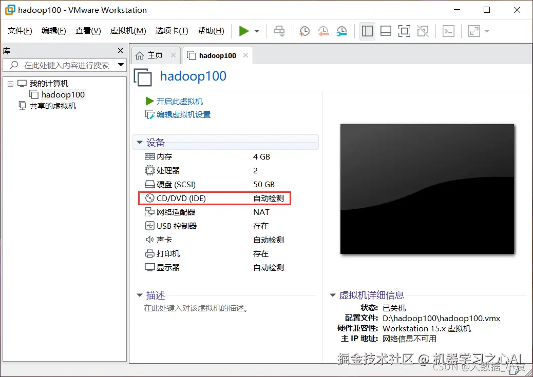Click the 已关机 status value
The width and height of the screenshot is (533, 377).
[x=394, y=308]
